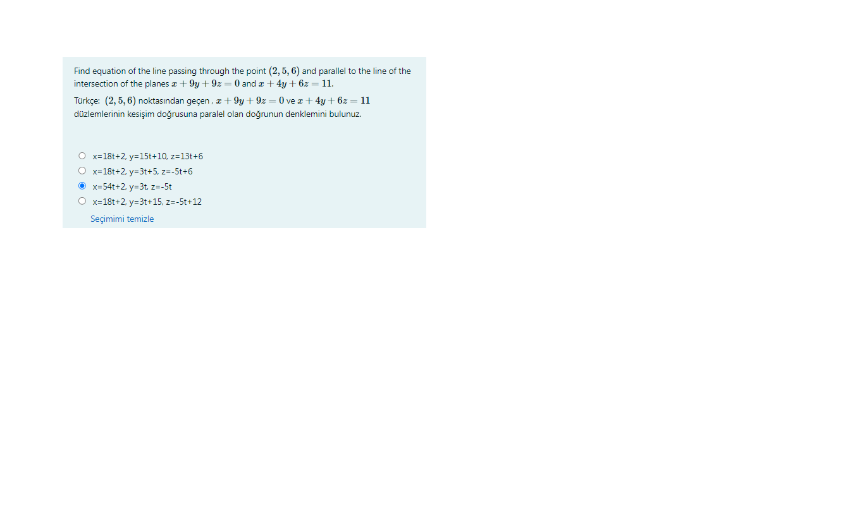
Task: Click answer label text ending z=-5t+6
Action: (x=143, y=171)
